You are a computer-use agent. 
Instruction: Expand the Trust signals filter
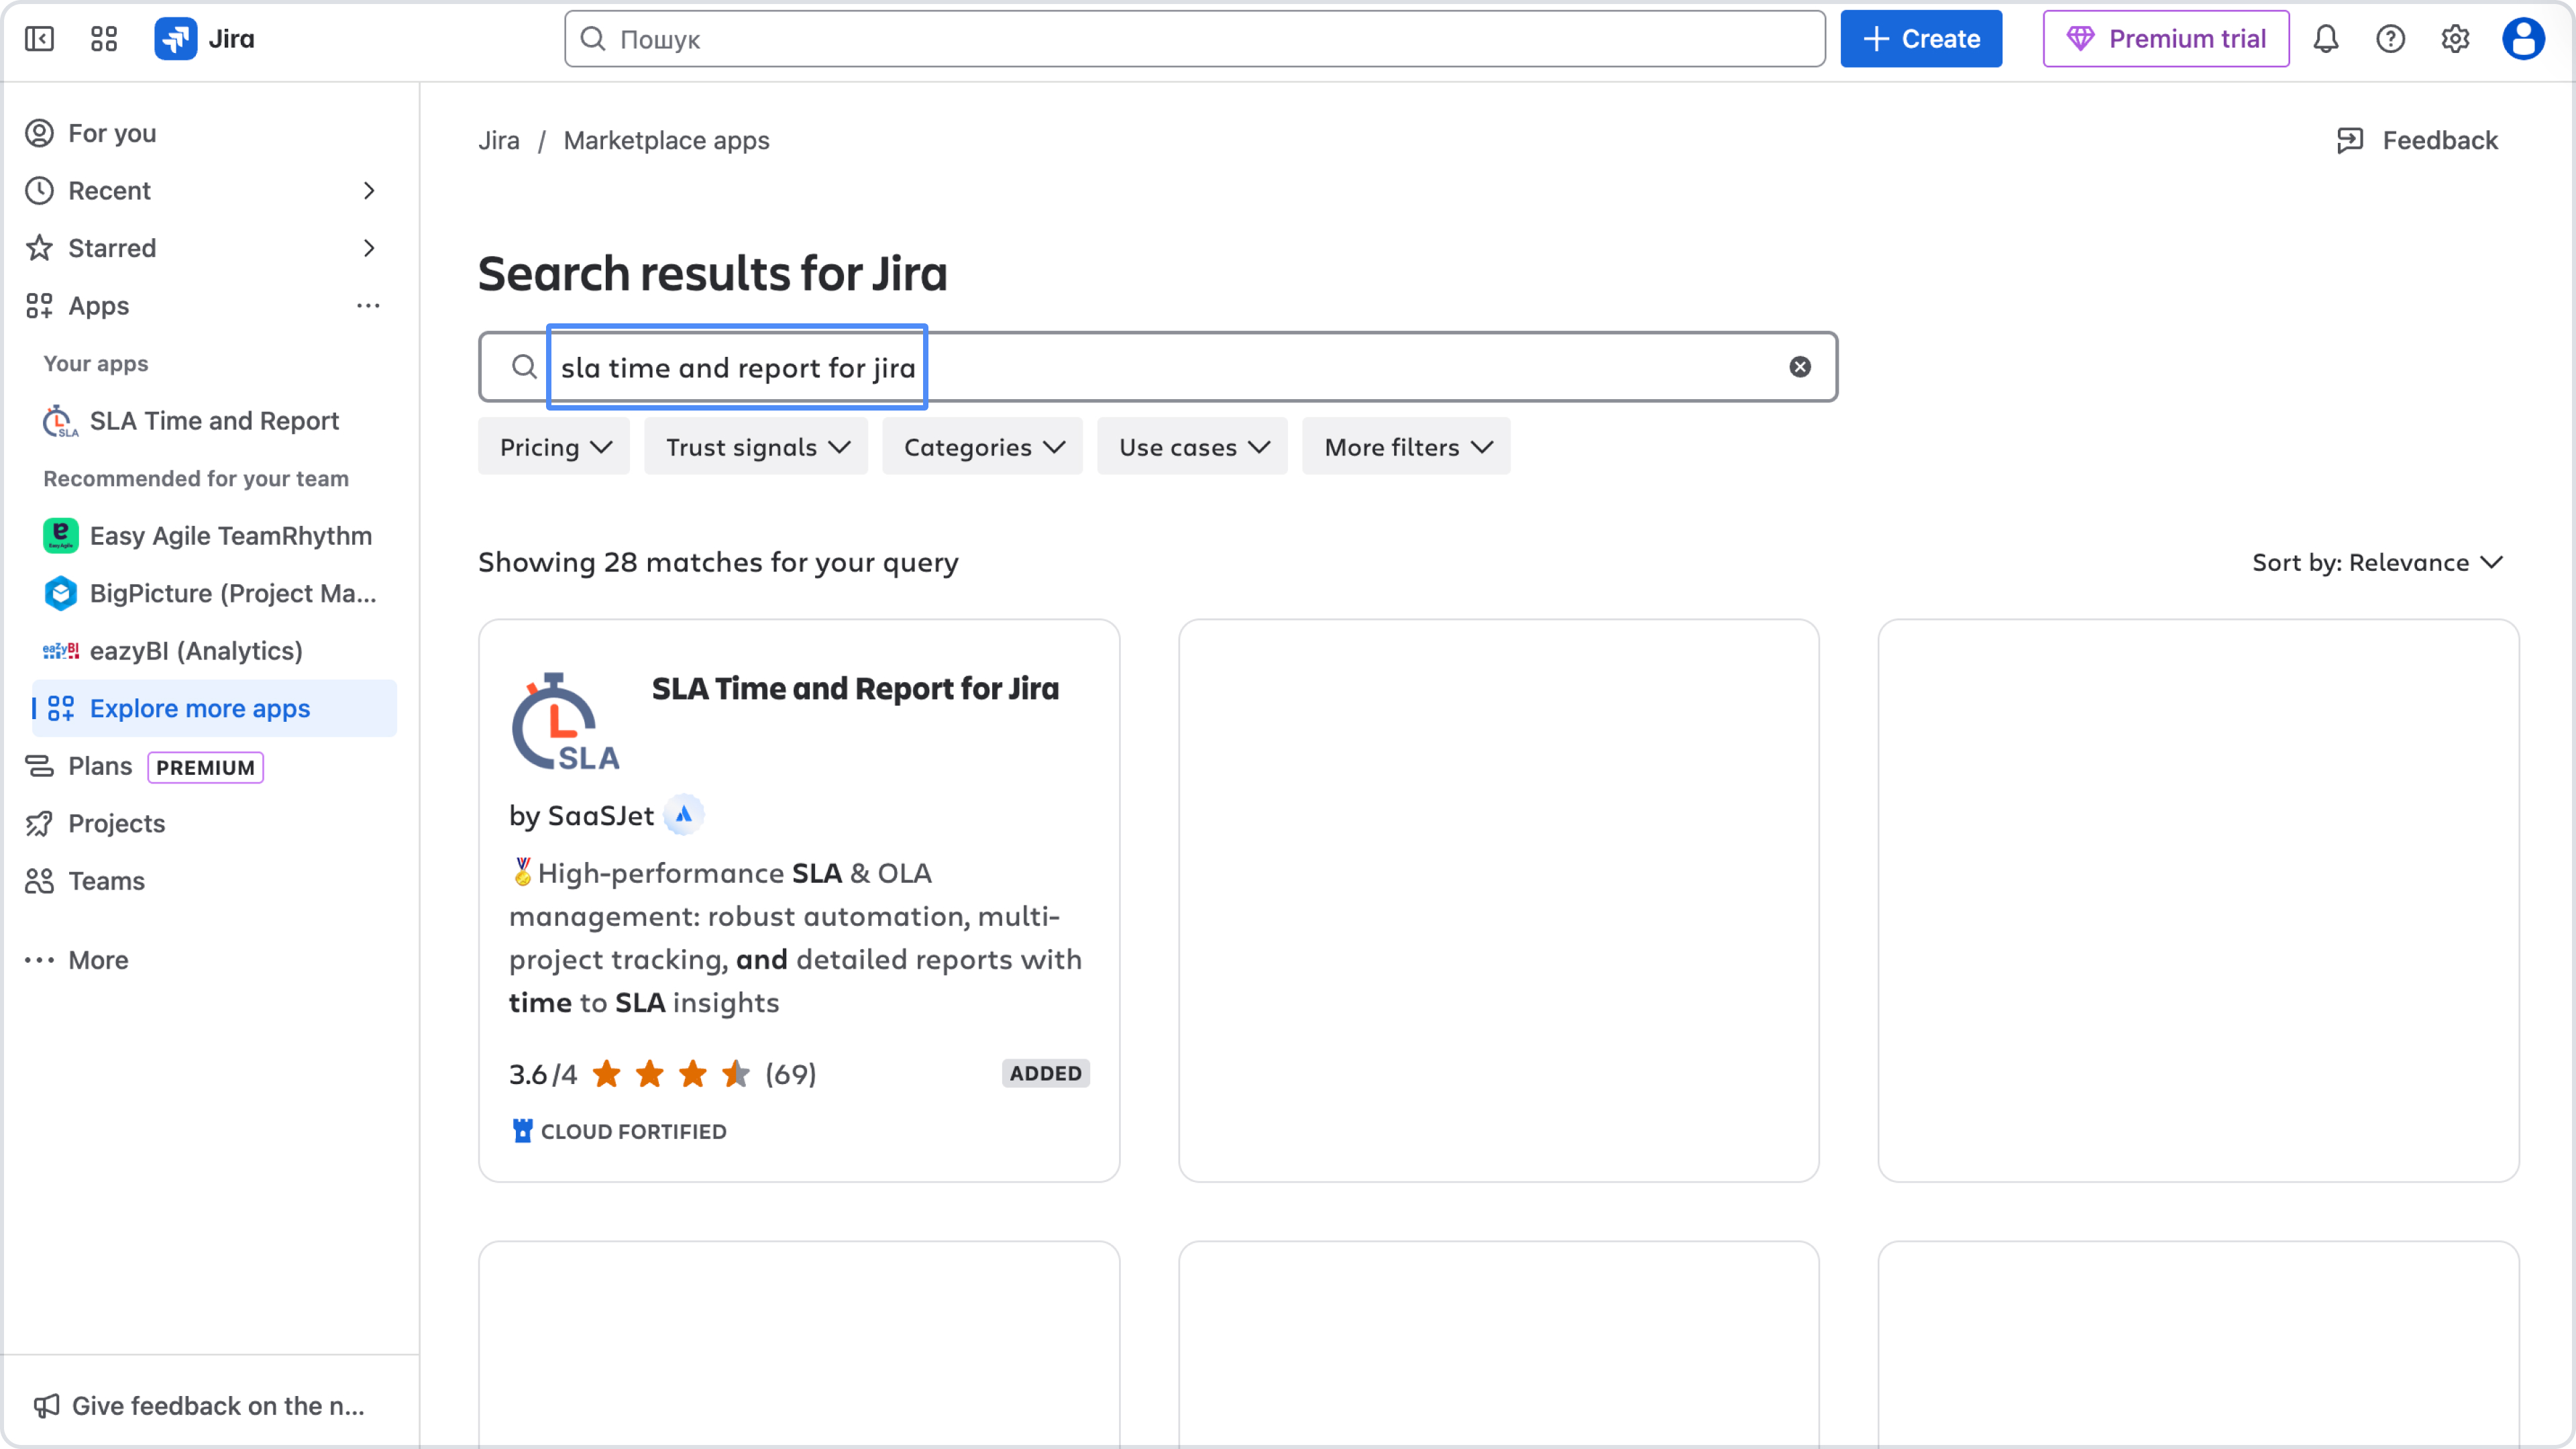point(756,447)
